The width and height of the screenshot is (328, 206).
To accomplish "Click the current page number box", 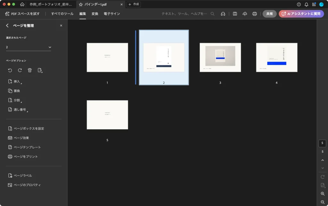I will (322, 143).
